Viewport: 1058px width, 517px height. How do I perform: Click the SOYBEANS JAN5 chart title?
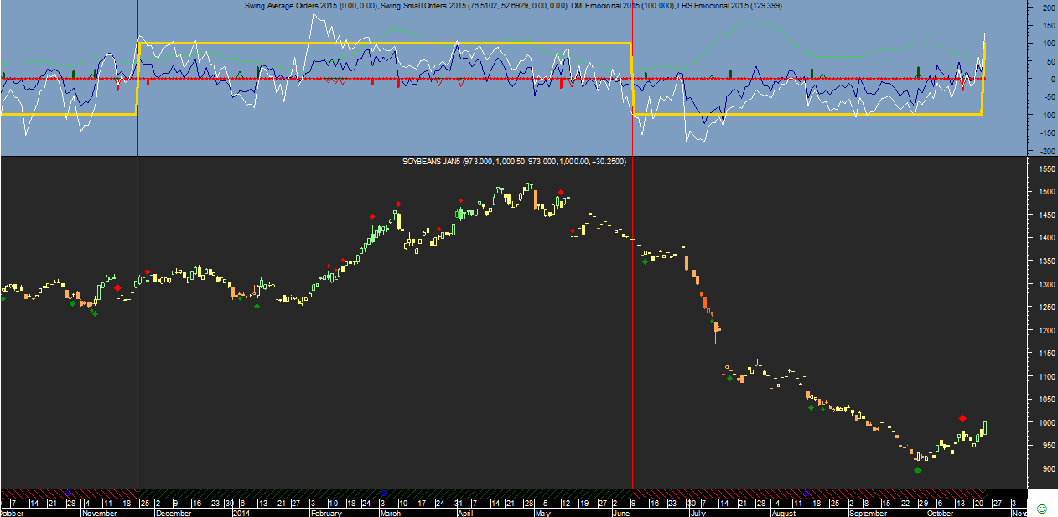514,161
